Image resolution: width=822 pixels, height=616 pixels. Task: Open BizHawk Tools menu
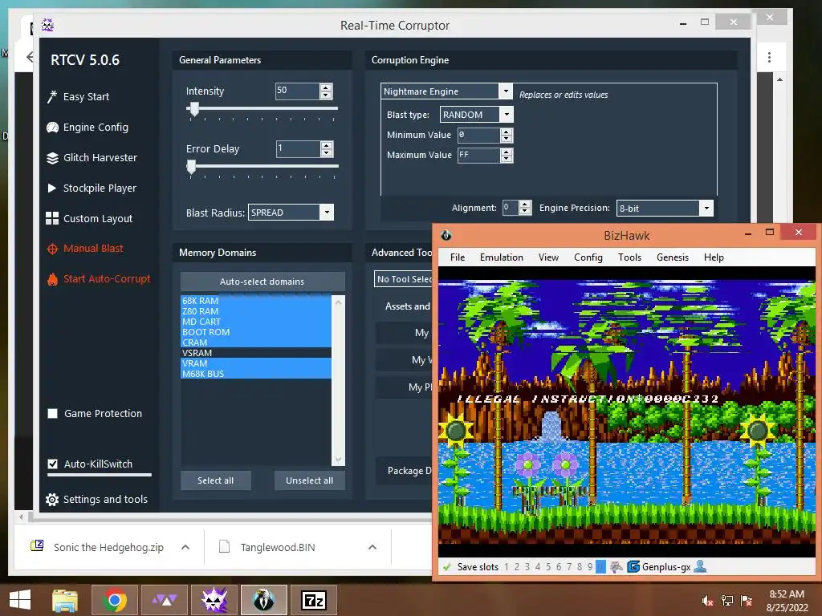(629, 257)
